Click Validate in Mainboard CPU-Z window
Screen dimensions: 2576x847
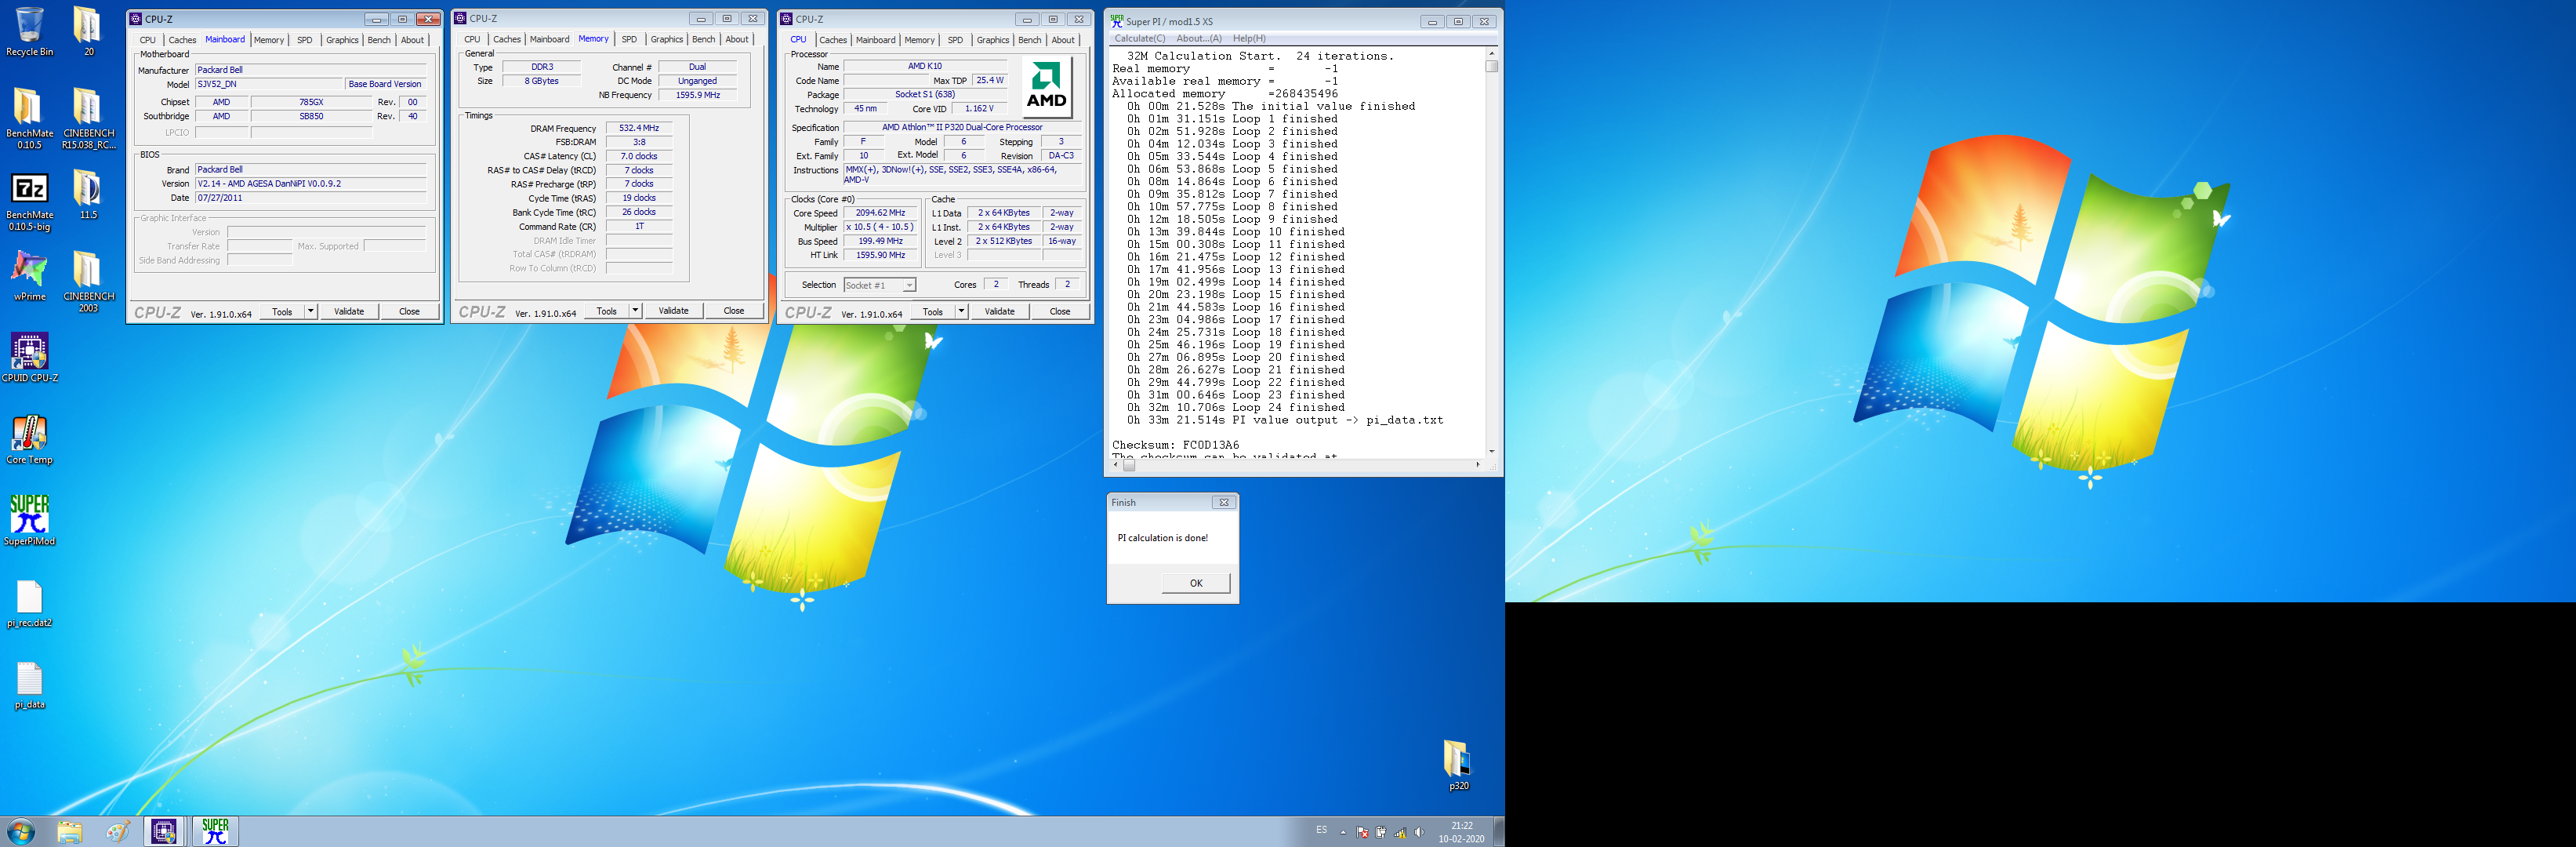point(349,311)
